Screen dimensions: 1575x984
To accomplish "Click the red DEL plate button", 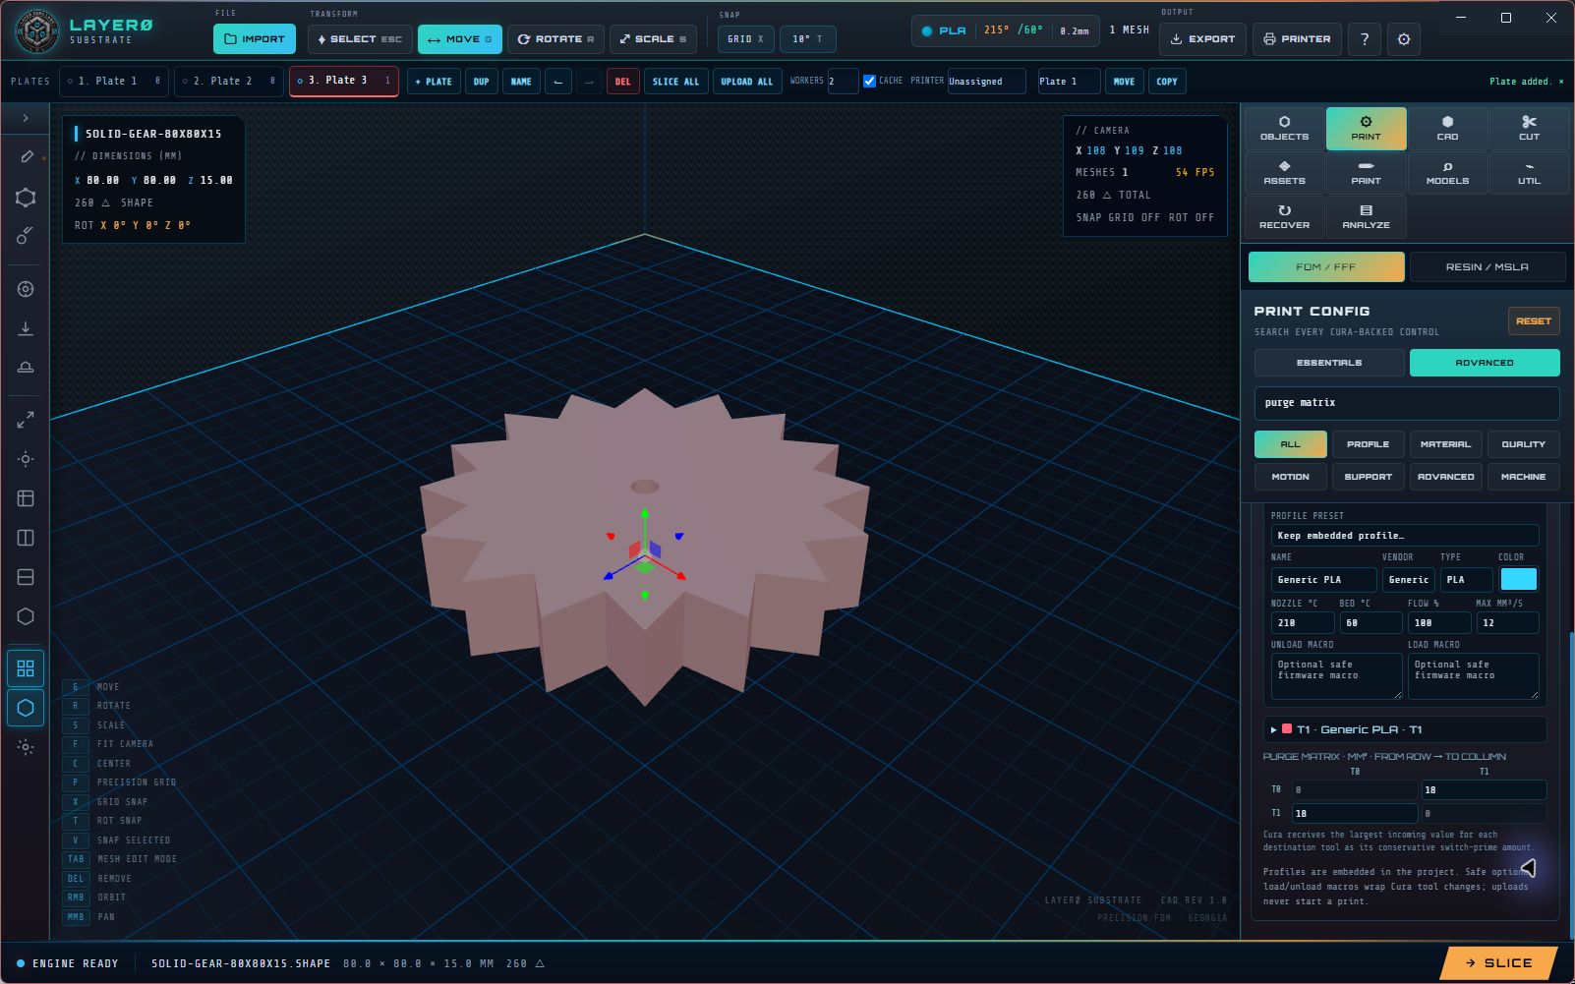I will point(622,82).
